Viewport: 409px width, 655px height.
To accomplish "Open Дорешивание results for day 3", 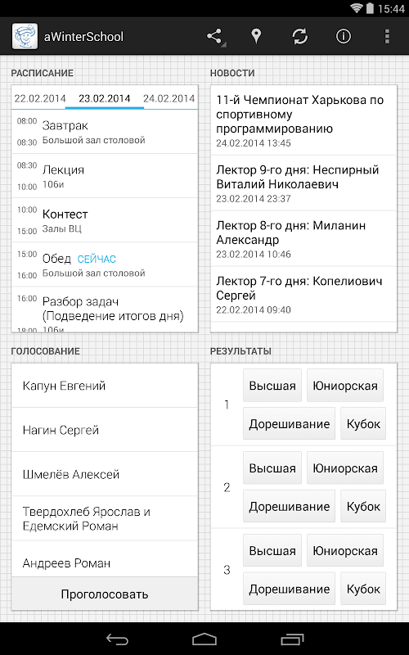I will pos(289,589).
